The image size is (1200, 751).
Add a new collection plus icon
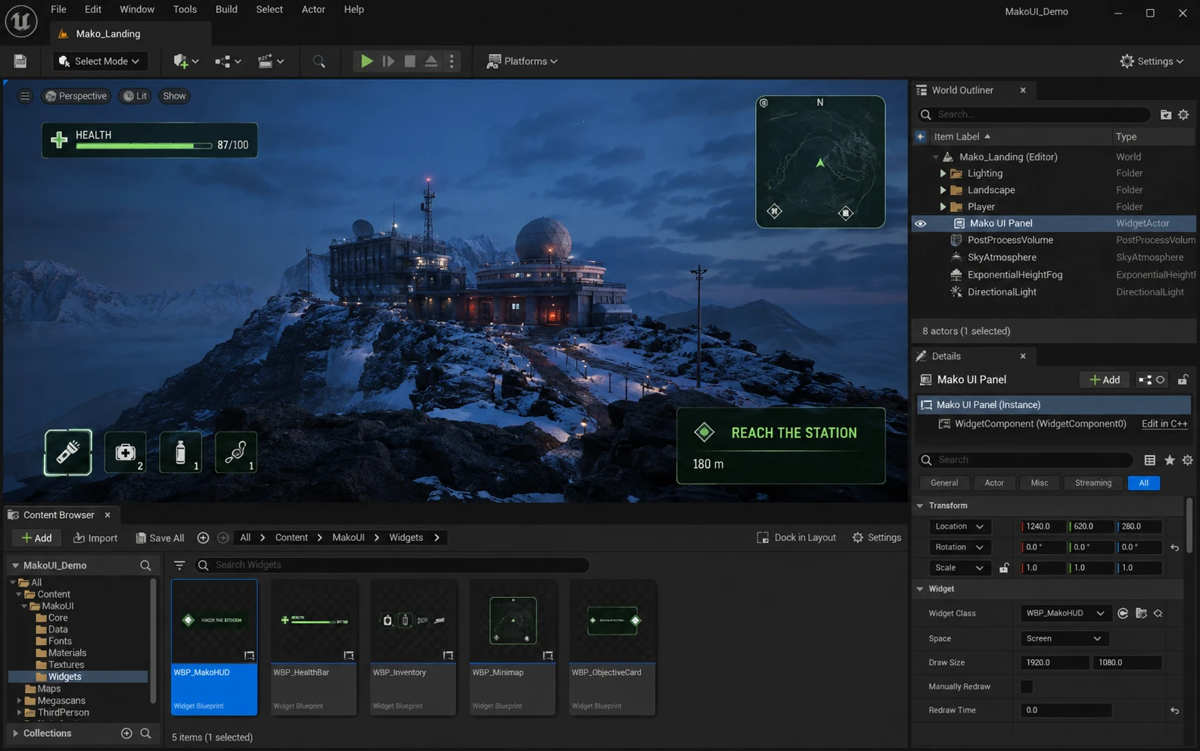point(126,734)
